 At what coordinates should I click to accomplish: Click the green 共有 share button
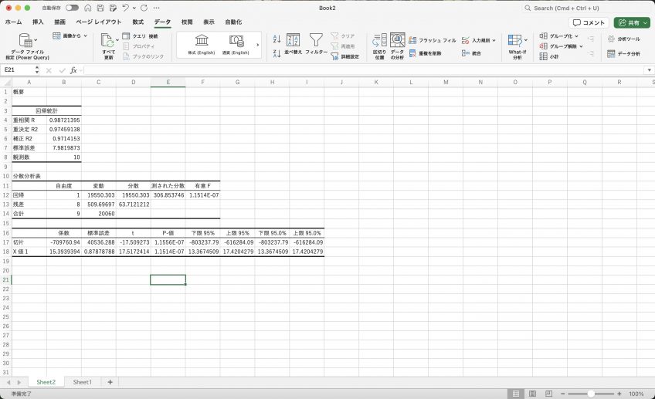pyautogui.click(x=632, y=22)
